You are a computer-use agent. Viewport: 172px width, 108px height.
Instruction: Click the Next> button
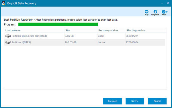tap(135, 101)
